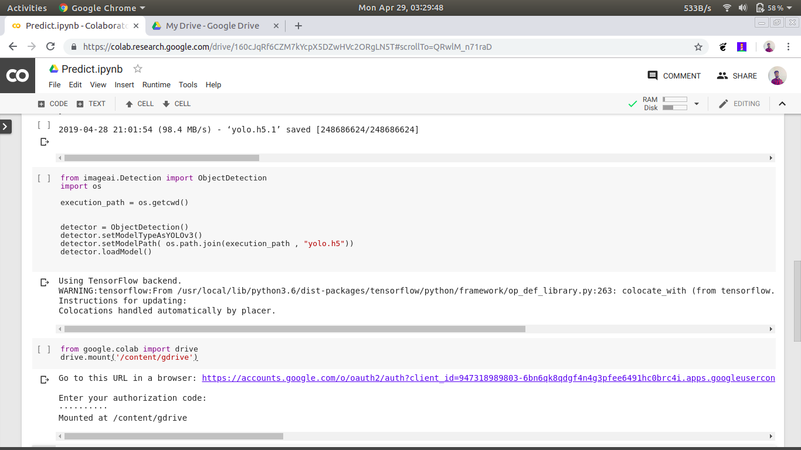Run the imageai ObjectDetection code cell
This screenshot has height=450, width=801.
44,178
